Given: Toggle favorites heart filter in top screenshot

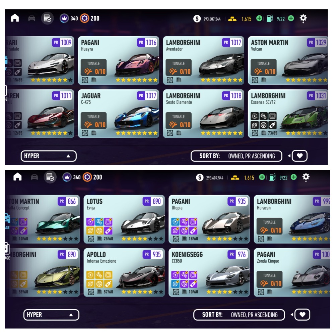Looking at the screenshot, I should pyautogui.click(x=299, y=156).
